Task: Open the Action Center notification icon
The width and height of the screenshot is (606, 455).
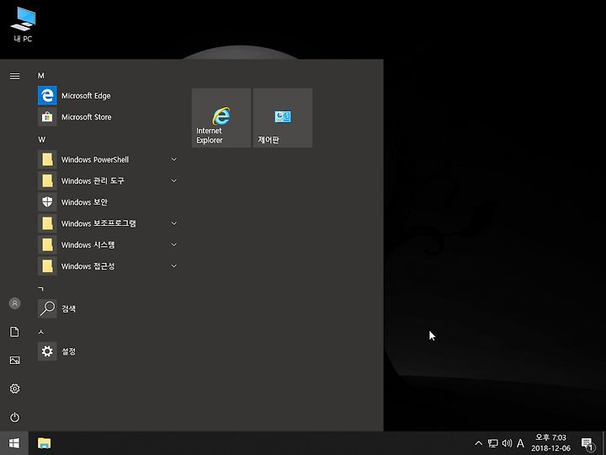Action: coord(587,444)
